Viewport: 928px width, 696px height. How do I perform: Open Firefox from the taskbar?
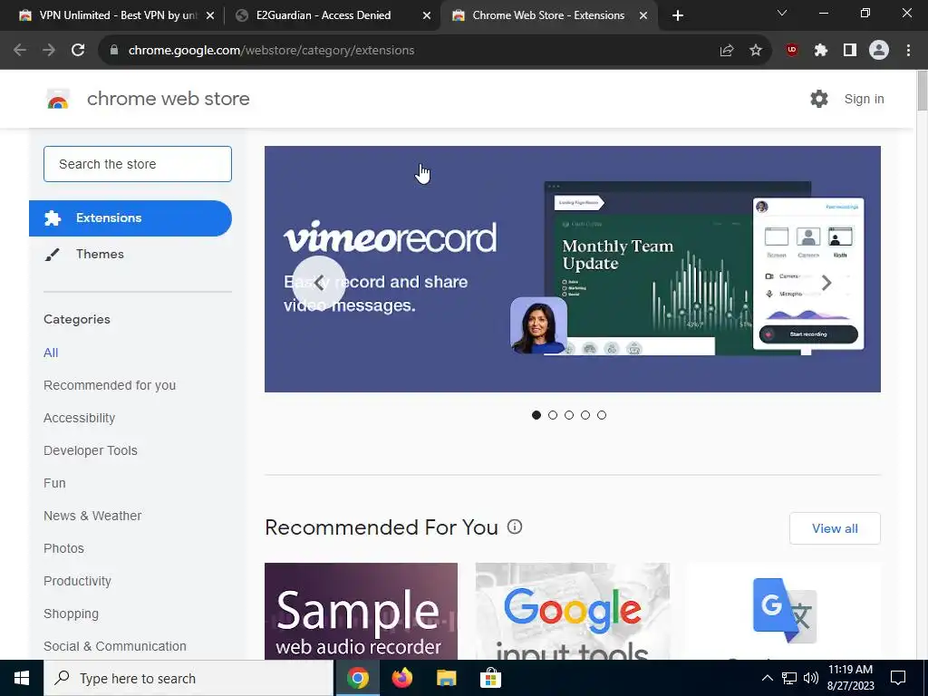(402, 678)
